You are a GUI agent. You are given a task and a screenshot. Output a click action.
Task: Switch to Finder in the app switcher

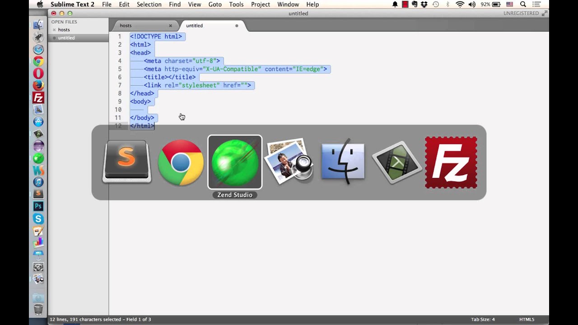tap(343, 162)
